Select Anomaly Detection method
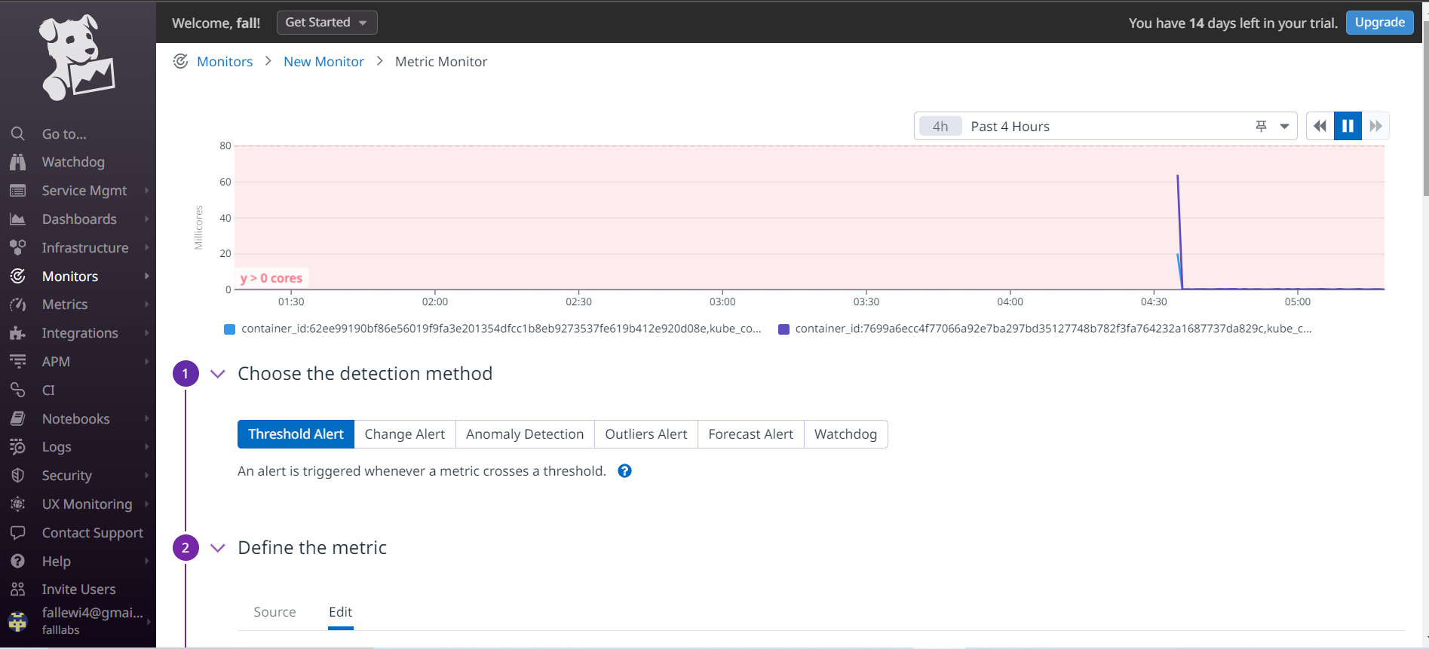 525,434
